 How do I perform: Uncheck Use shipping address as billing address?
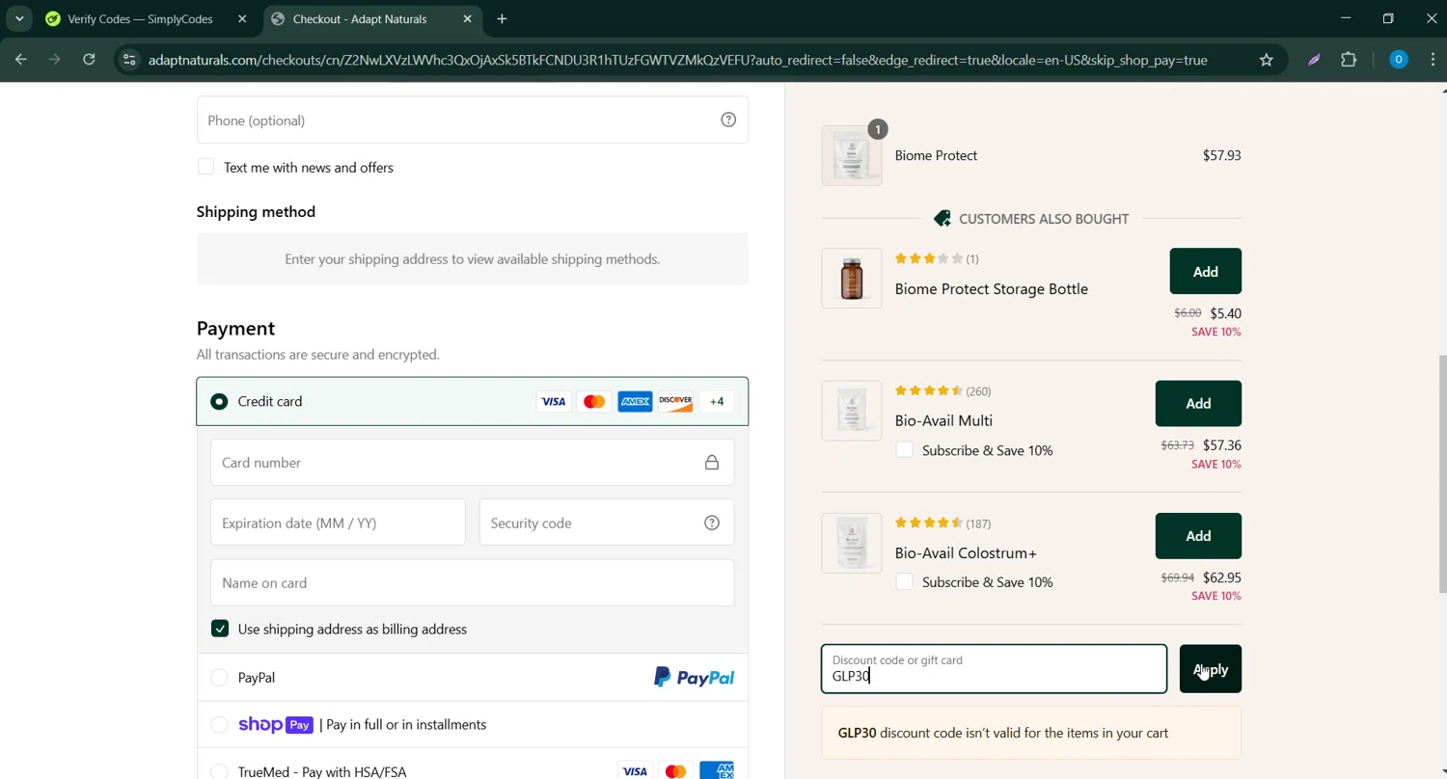point(220,629)
